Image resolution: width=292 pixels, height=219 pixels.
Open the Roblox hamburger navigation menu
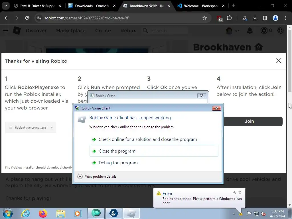click(6, 31)
